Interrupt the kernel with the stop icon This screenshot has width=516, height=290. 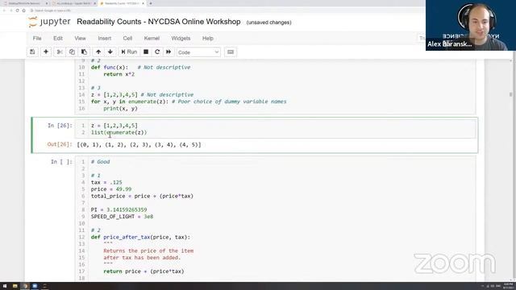coord(146,52)
